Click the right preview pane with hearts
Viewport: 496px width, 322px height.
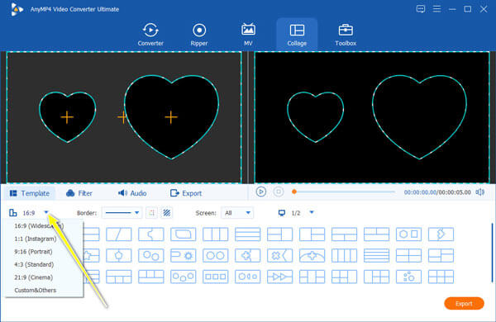click(372, 117)
